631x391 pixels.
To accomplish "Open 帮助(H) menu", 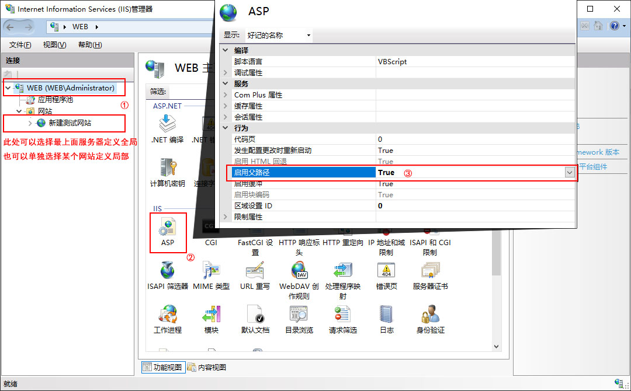I will (90, 44).
